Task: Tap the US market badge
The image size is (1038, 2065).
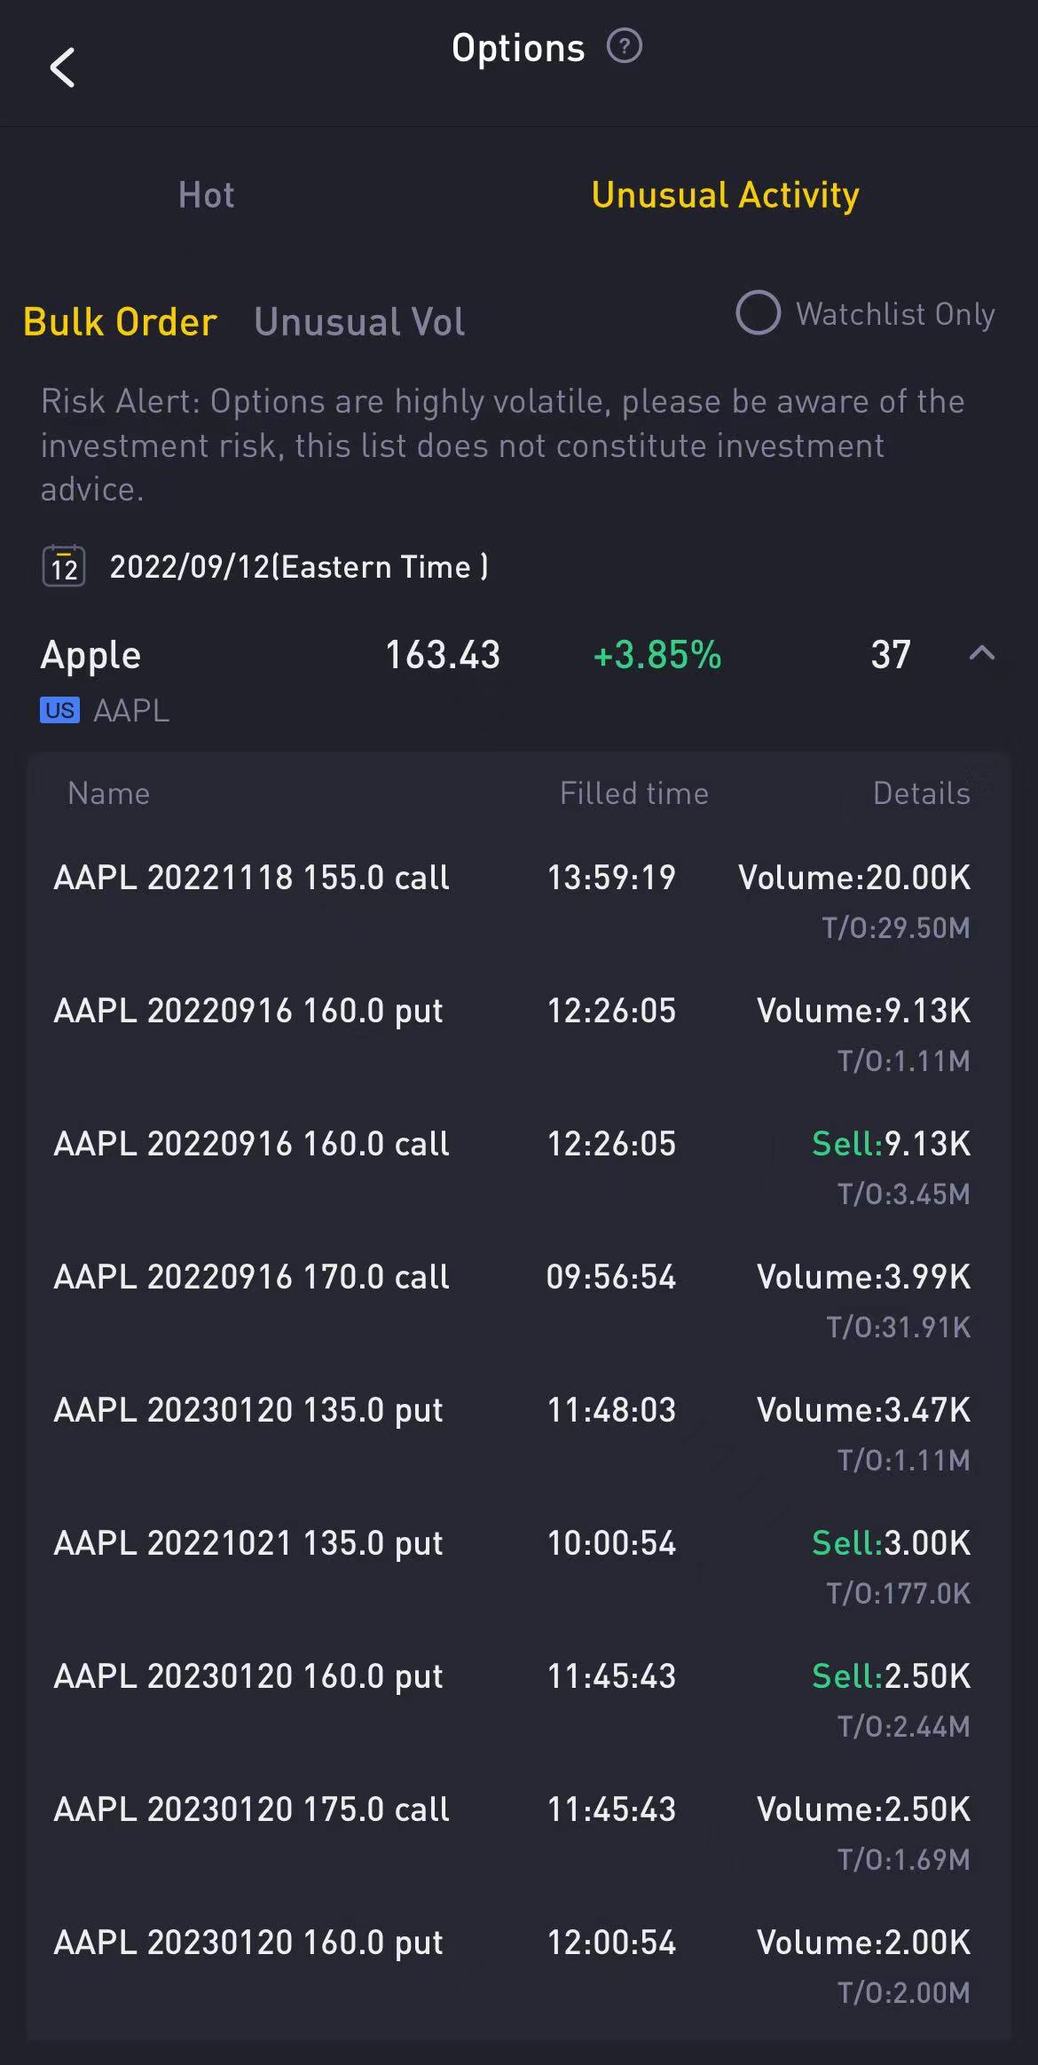Action: pos(59,711)
